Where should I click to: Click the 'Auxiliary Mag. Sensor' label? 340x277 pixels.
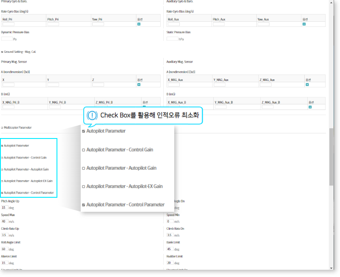179,62
